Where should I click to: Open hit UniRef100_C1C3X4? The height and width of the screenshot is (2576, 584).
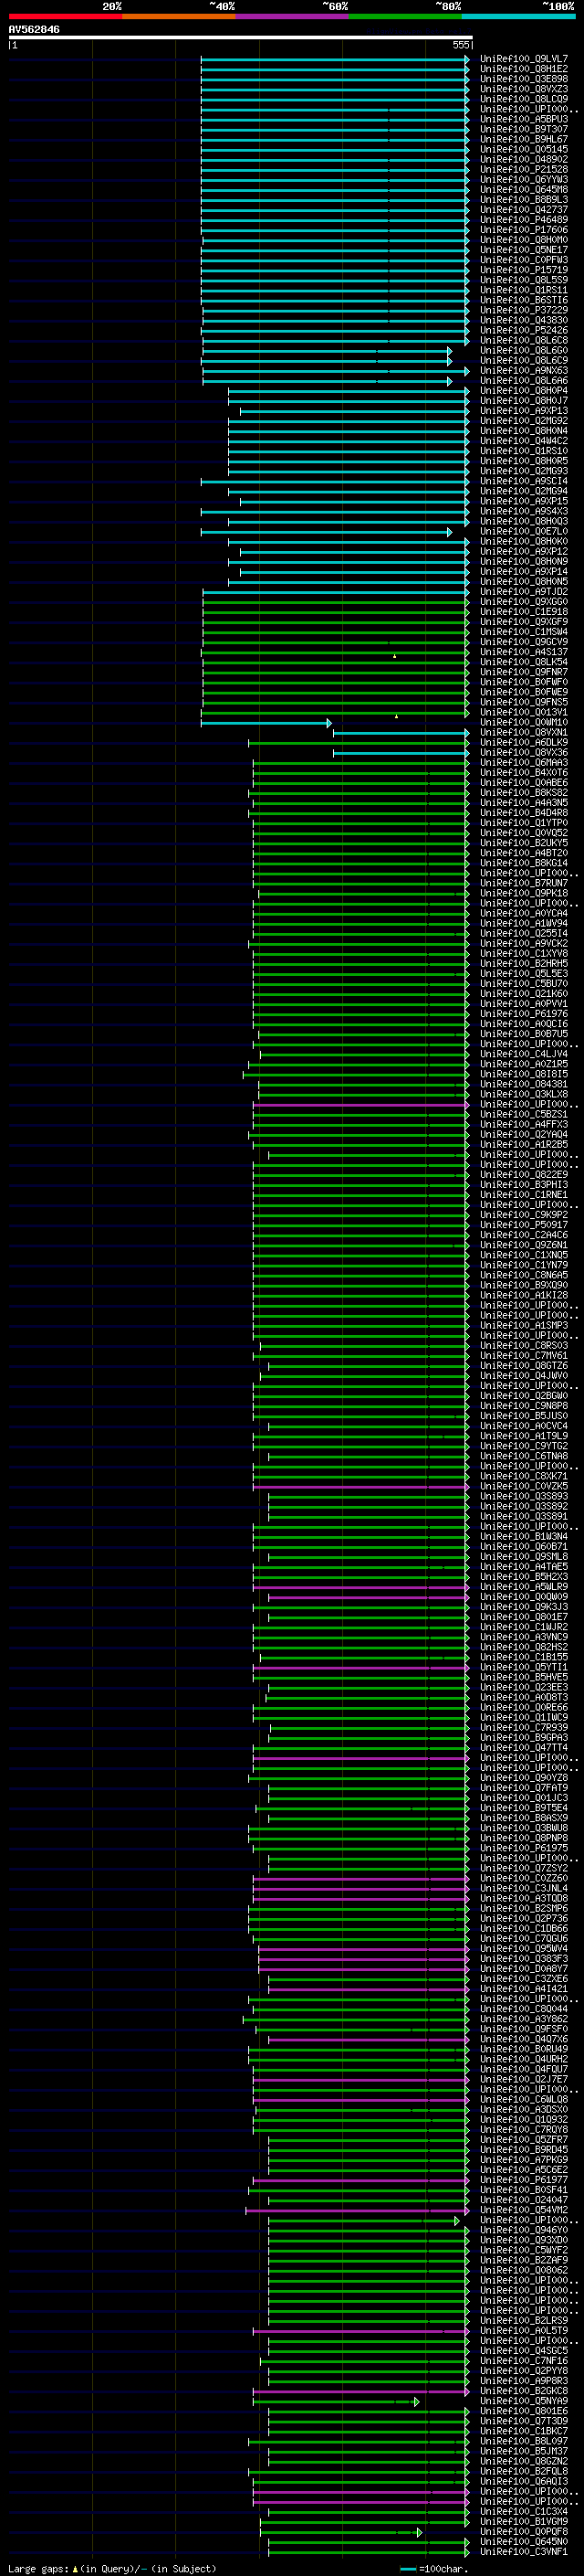pos(524,2512)
